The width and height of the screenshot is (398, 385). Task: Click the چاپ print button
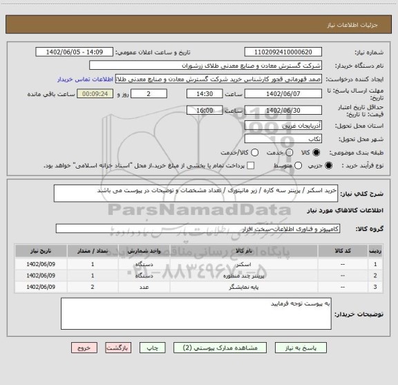pos(153,348)
